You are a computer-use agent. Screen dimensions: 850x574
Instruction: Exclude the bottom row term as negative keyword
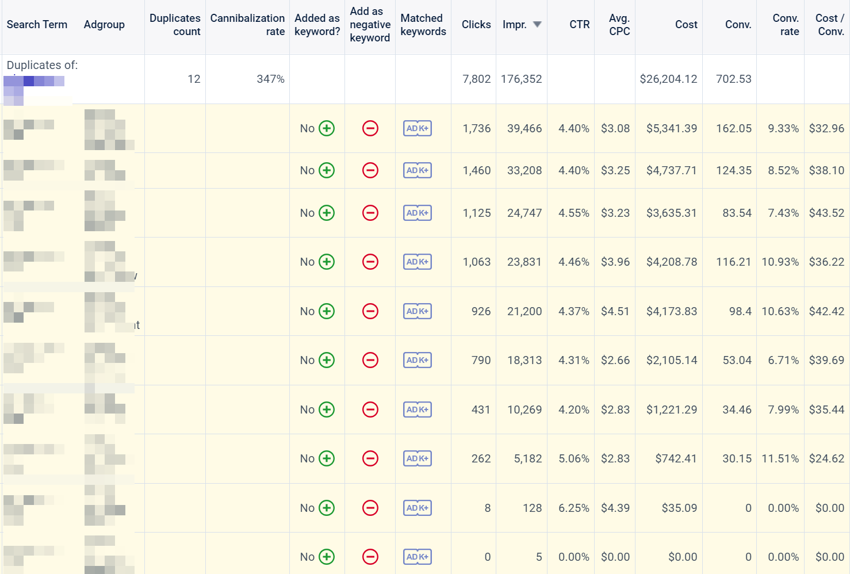(370, 556)
